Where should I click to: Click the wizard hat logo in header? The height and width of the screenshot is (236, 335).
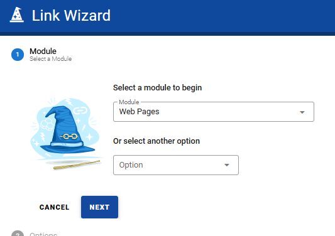point(17,14)
